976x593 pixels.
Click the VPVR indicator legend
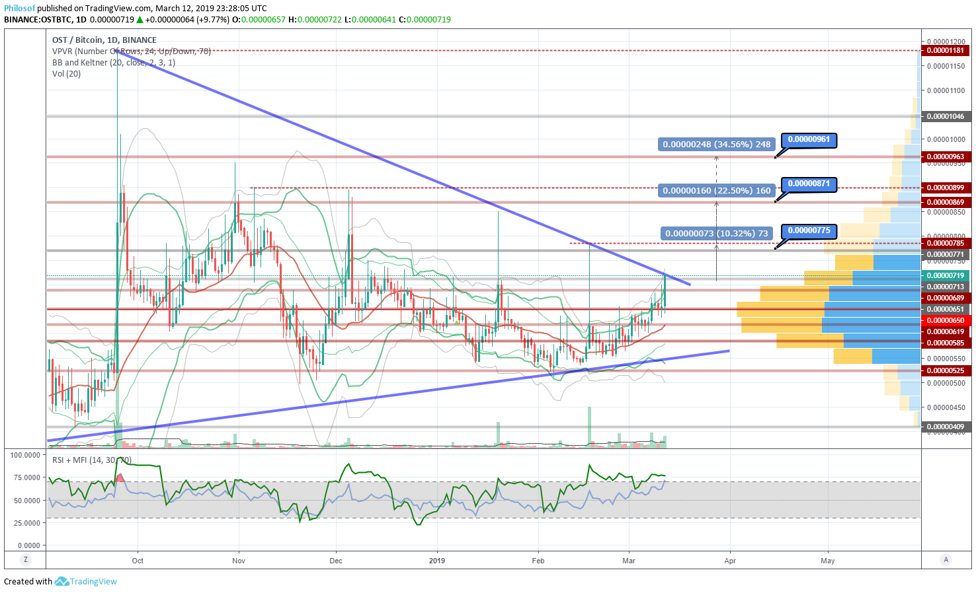click(132, 52)
